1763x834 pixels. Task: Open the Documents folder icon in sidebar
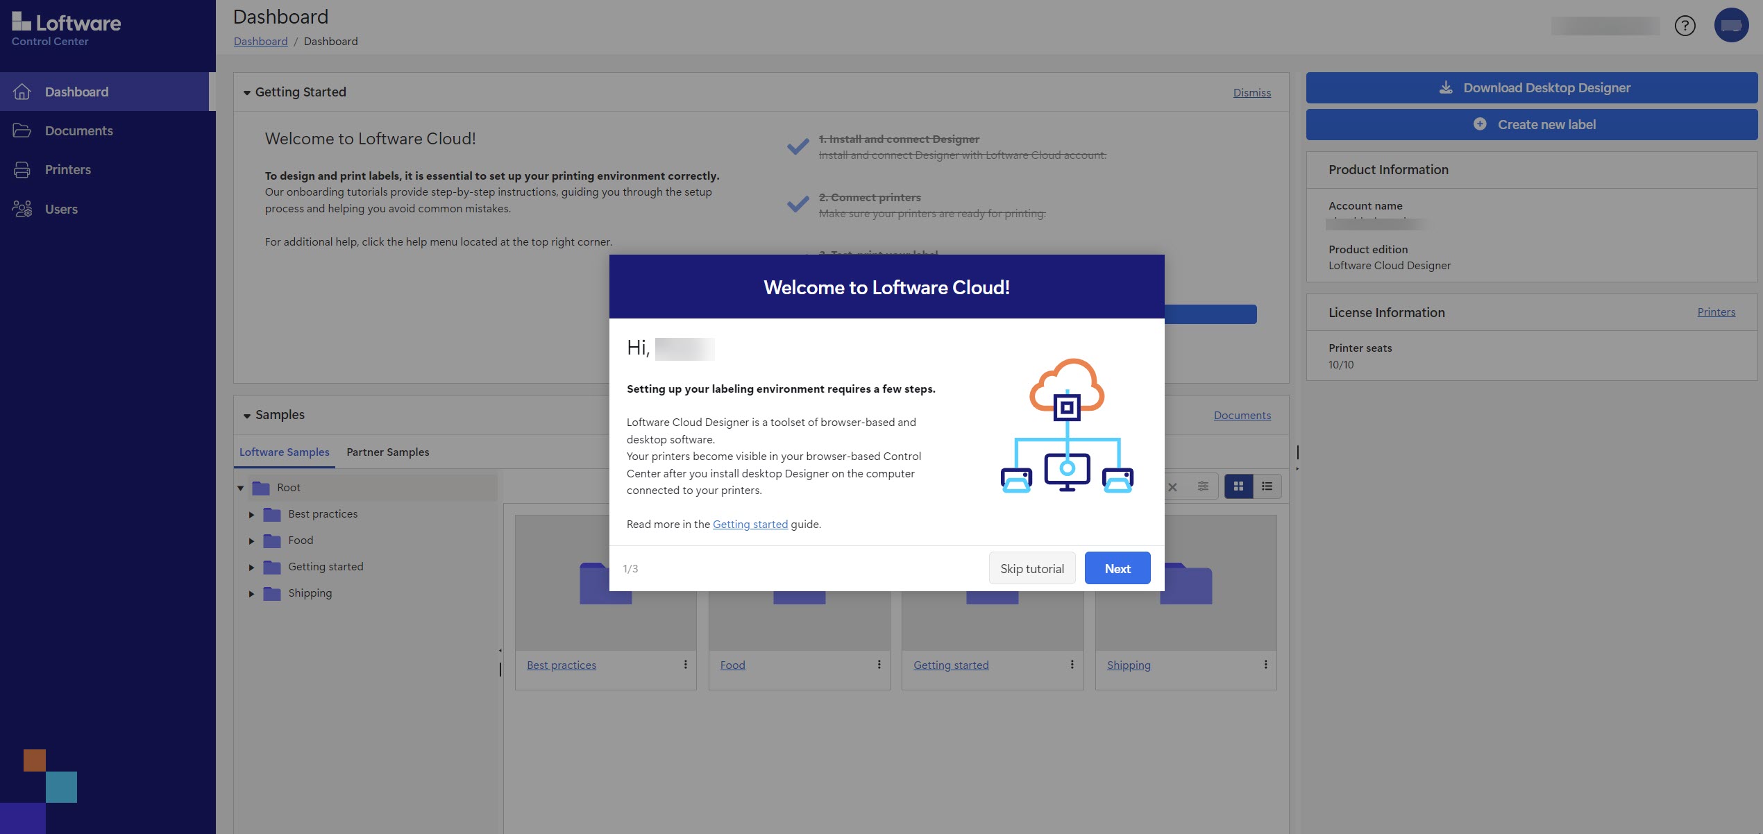click(22, 130)
